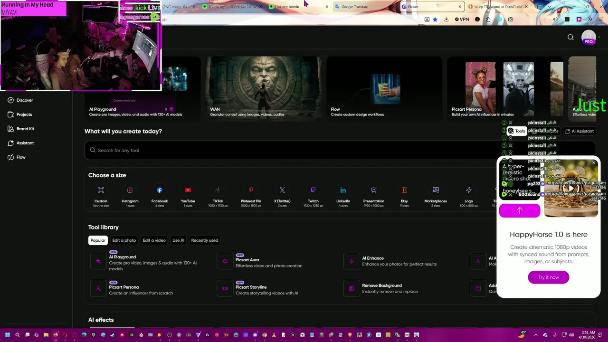Switch to the AI Assistant mode toggle
The height and width of the screenshot is (342, 608).
[x=579, y=131]
